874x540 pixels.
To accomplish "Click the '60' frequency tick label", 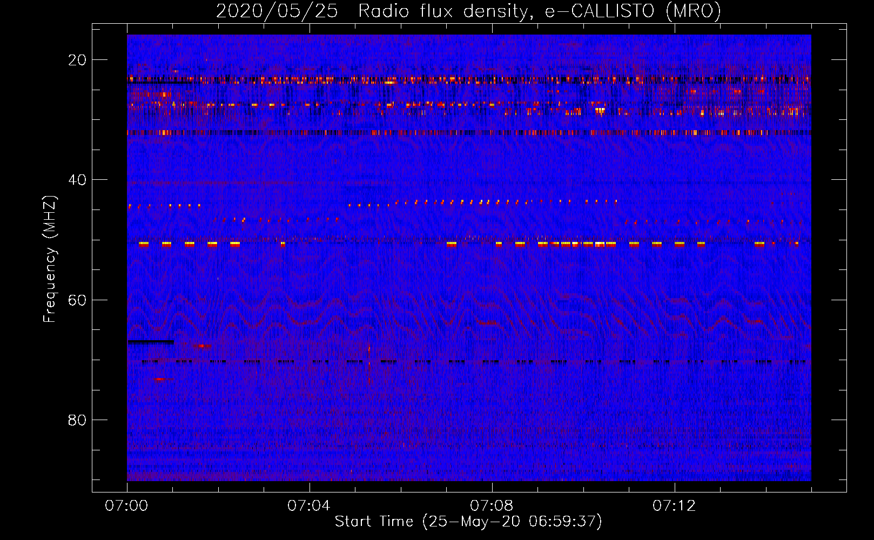I will pos(77,300).
